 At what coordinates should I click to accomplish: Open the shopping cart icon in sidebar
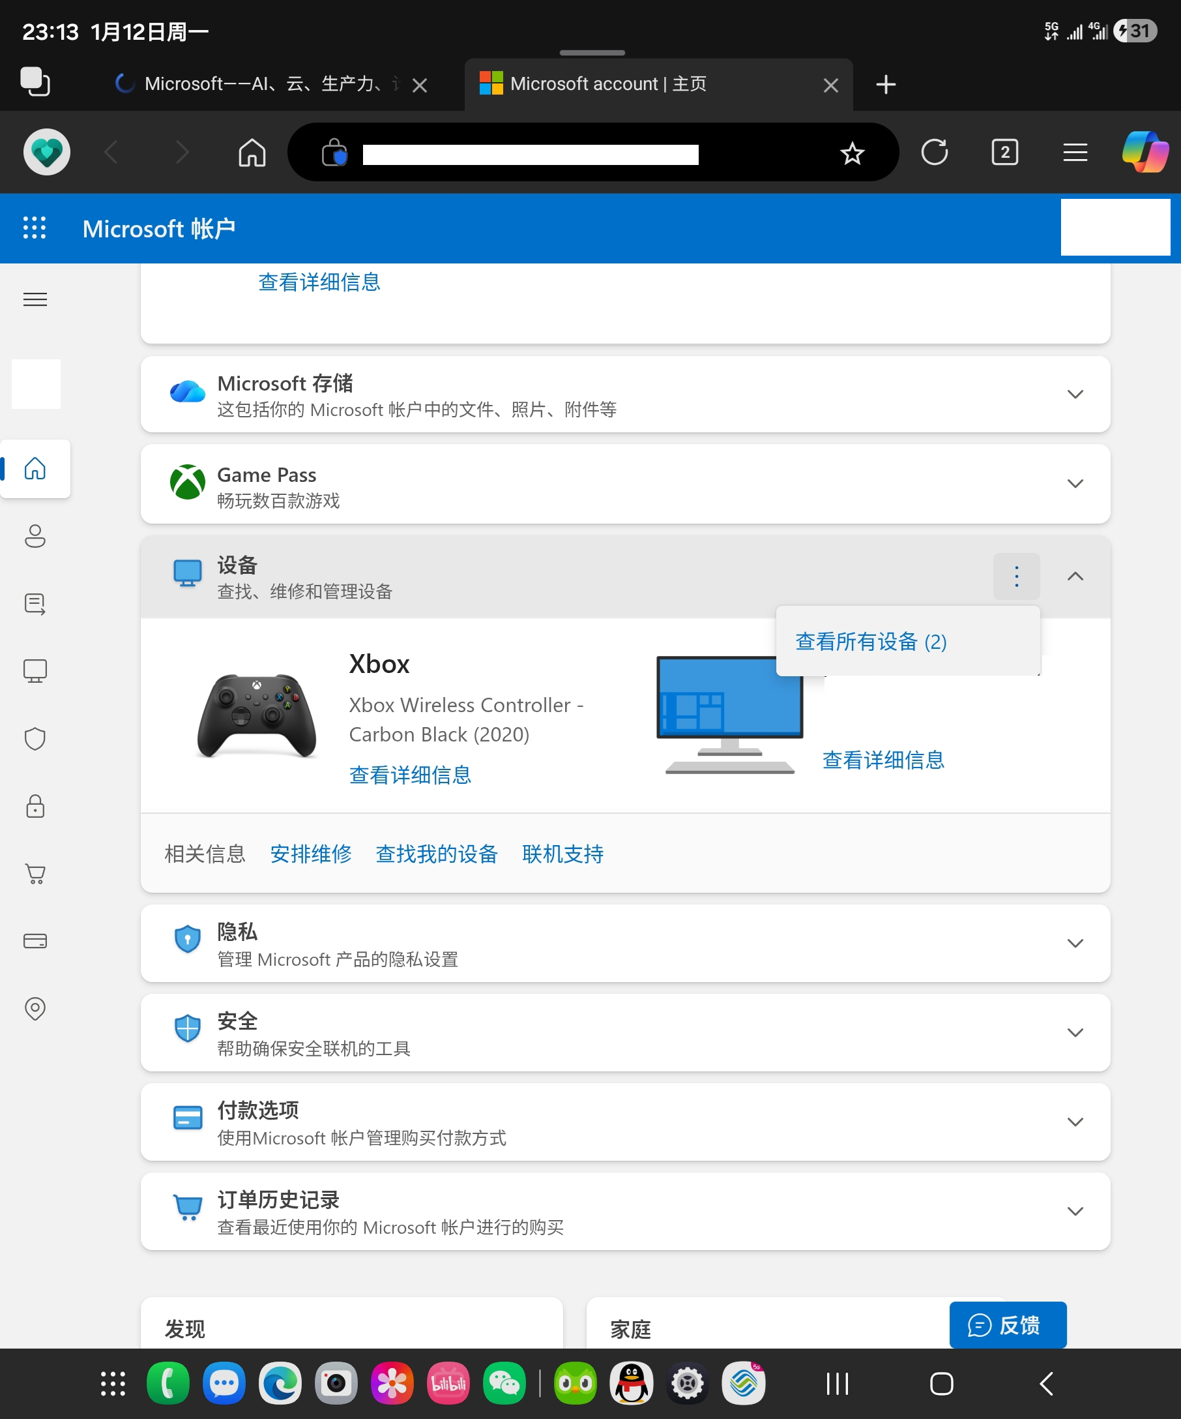35,874
